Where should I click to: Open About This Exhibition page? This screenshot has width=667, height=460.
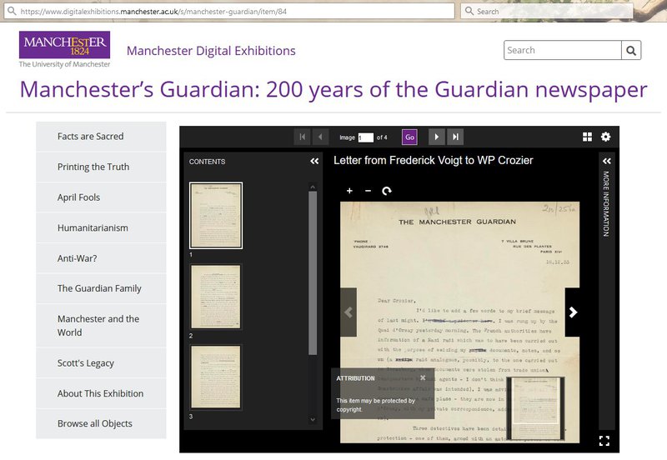[101, 393]
